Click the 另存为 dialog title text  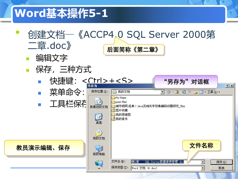pos(92,86)
